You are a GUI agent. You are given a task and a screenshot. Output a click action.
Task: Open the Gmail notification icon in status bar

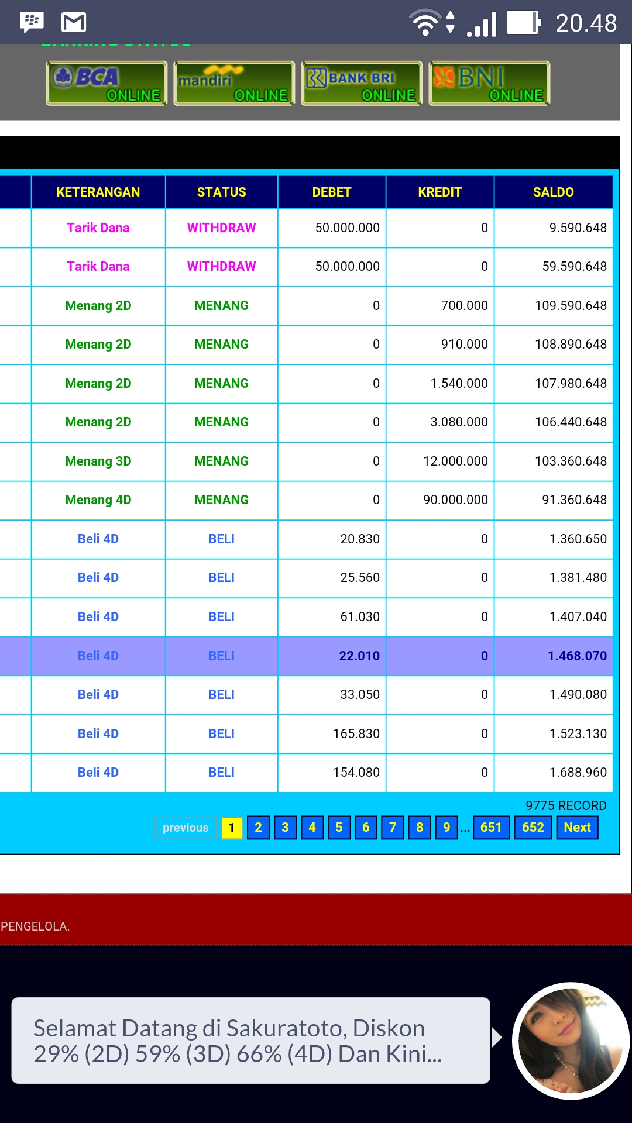click(x=74, y=23)
